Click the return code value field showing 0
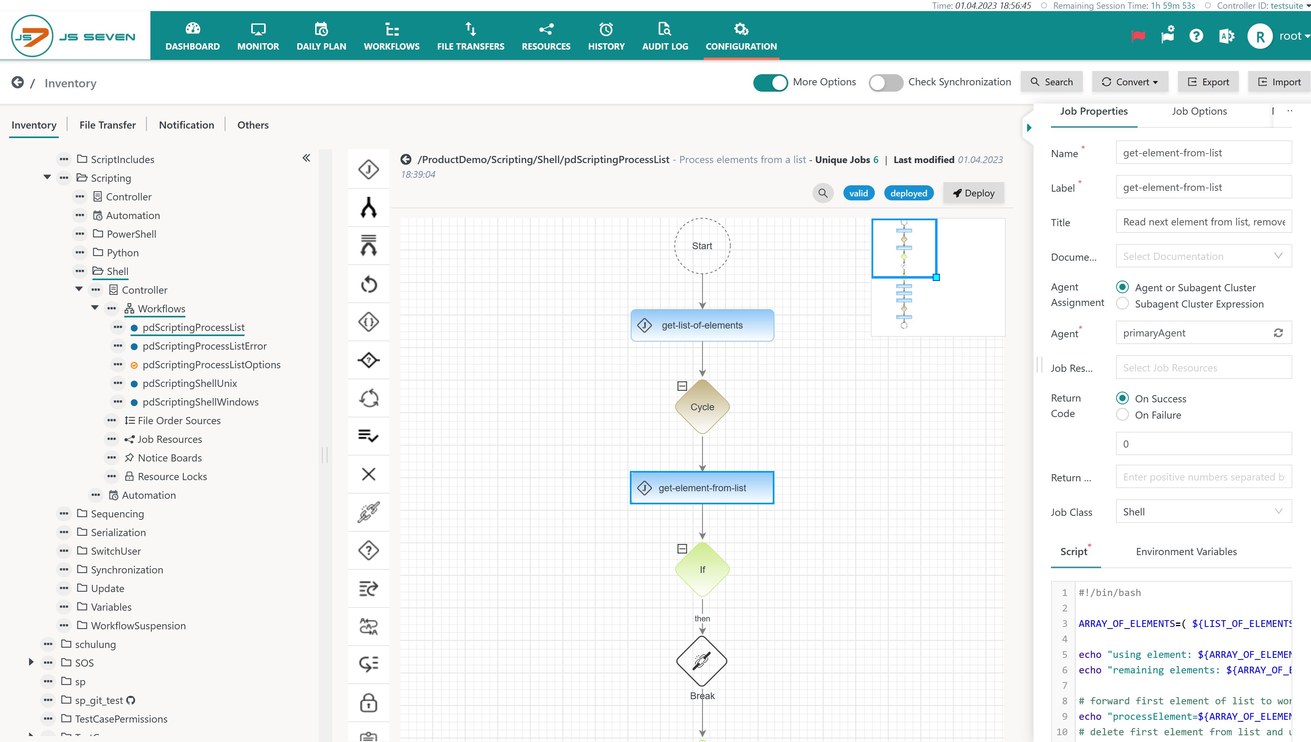The image size is (1311, 742). coord(1203,443)
